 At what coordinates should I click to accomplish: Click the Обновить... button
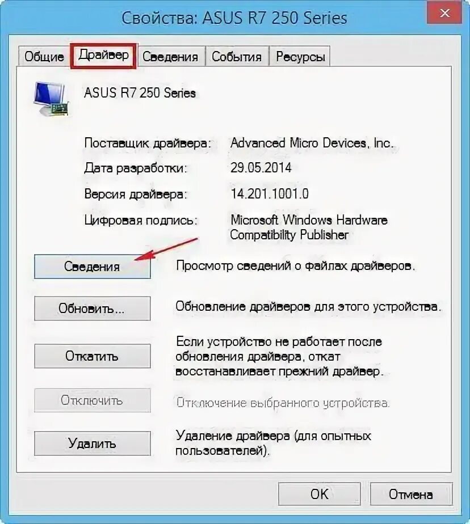pyautogui.click(x=93, y=308)
